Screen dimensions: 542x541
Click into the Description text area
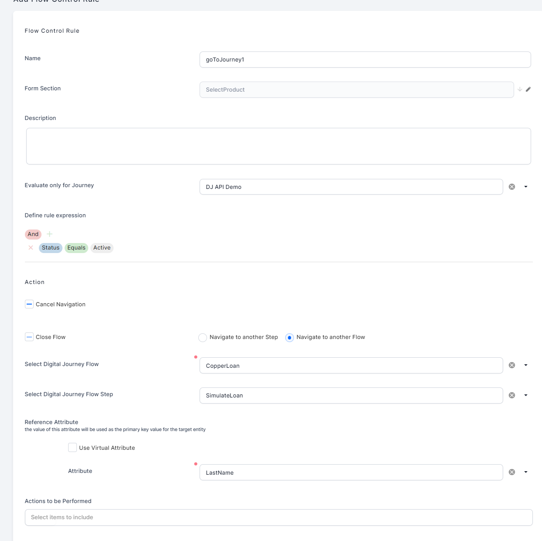click(278, 146)
